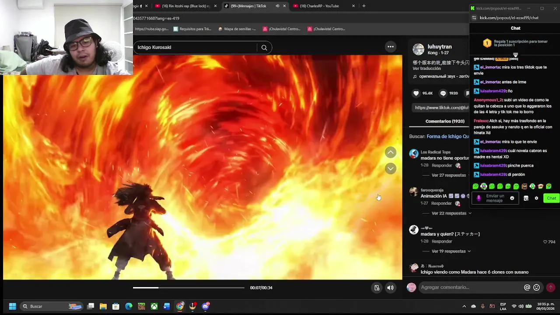The image size is (560, 315).
Task: Show hidden system tray icons chevron
Action: (x=464, y=306)
